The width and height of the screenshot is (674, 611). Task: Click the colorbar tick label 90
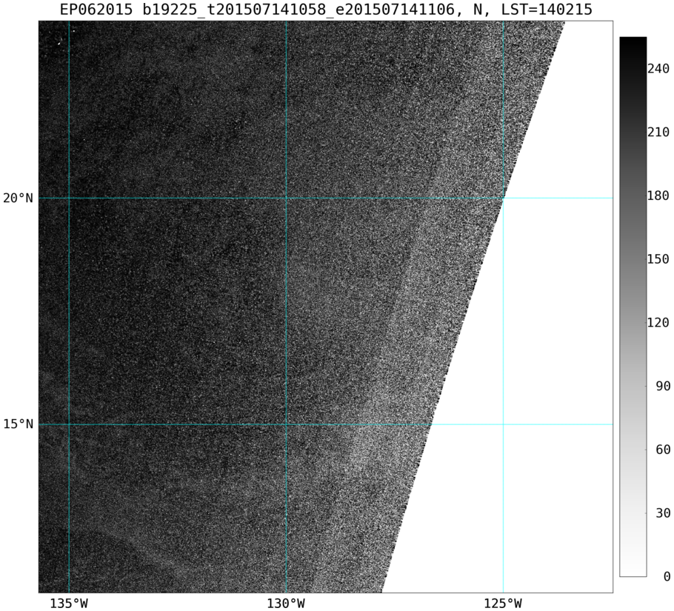click(x=662, y=386)
